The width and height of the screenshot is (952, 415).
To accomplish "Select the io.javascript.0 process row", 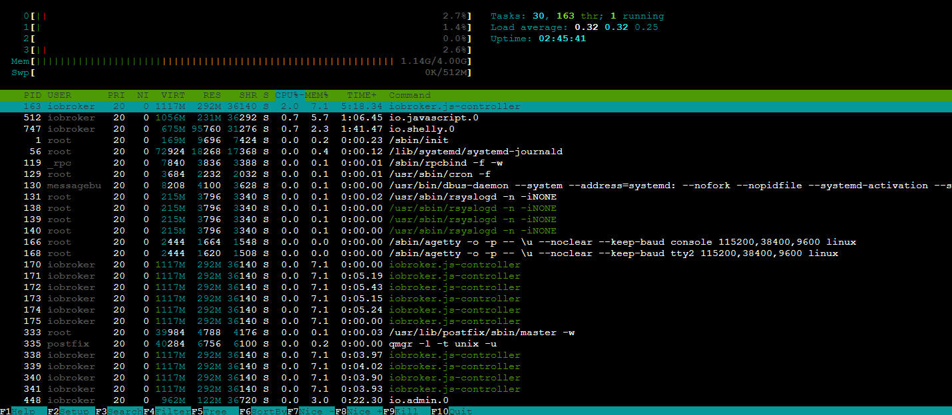I will 476,118.
